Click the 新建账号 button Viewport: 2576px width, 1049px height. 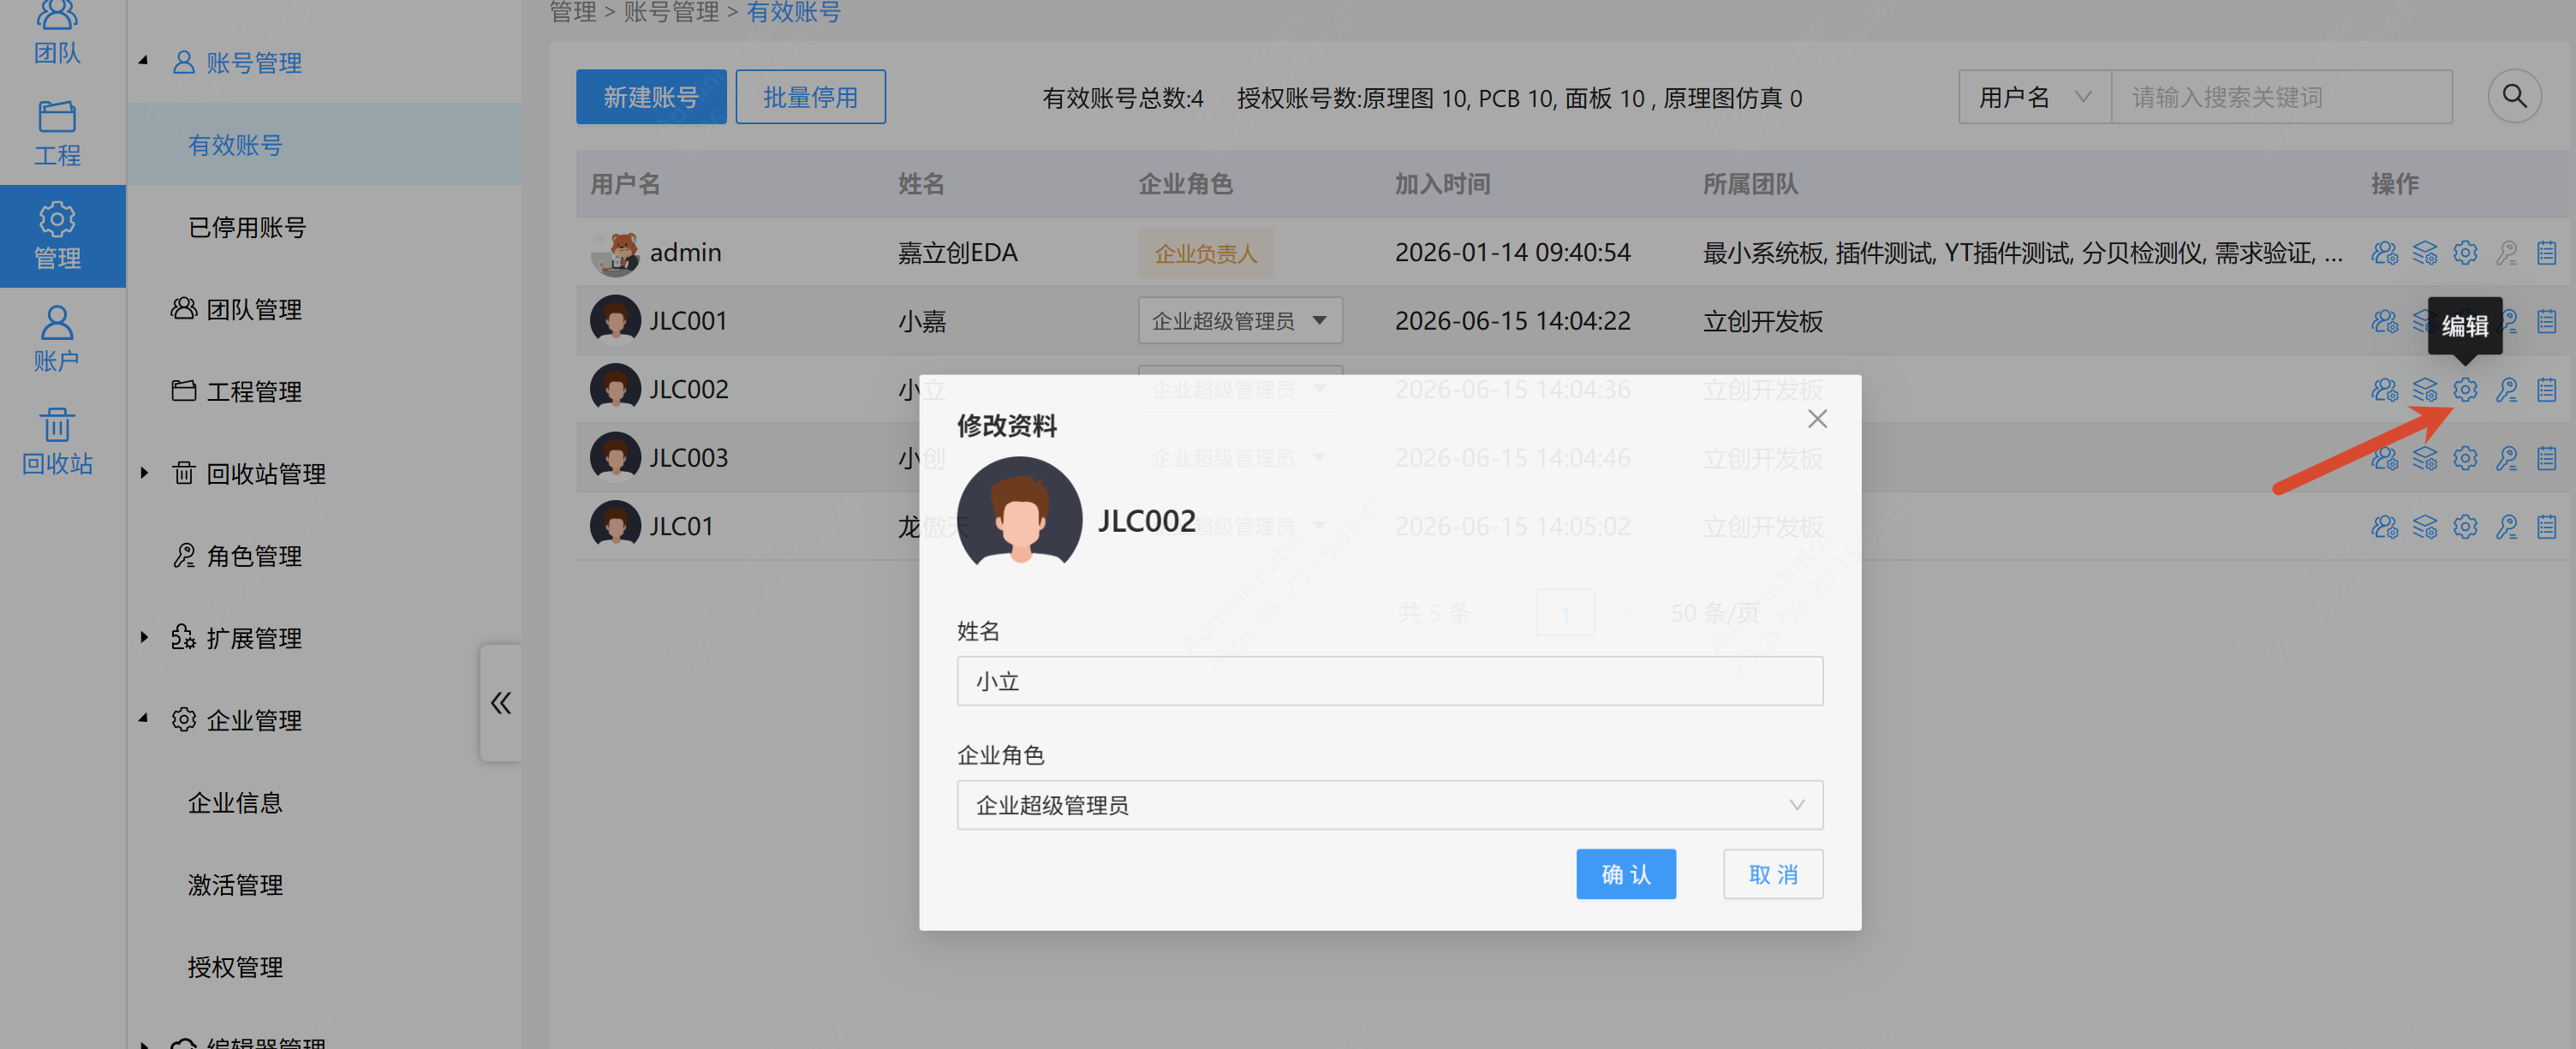(x=651, y=97)
